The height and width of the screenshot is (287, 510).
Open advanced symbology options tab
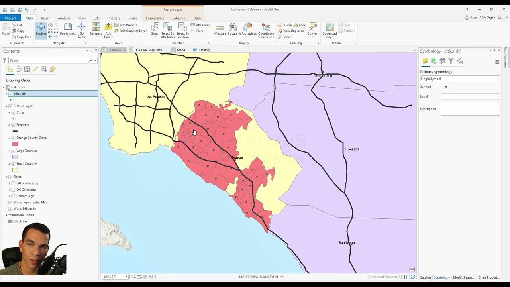(x=460, y=61)
